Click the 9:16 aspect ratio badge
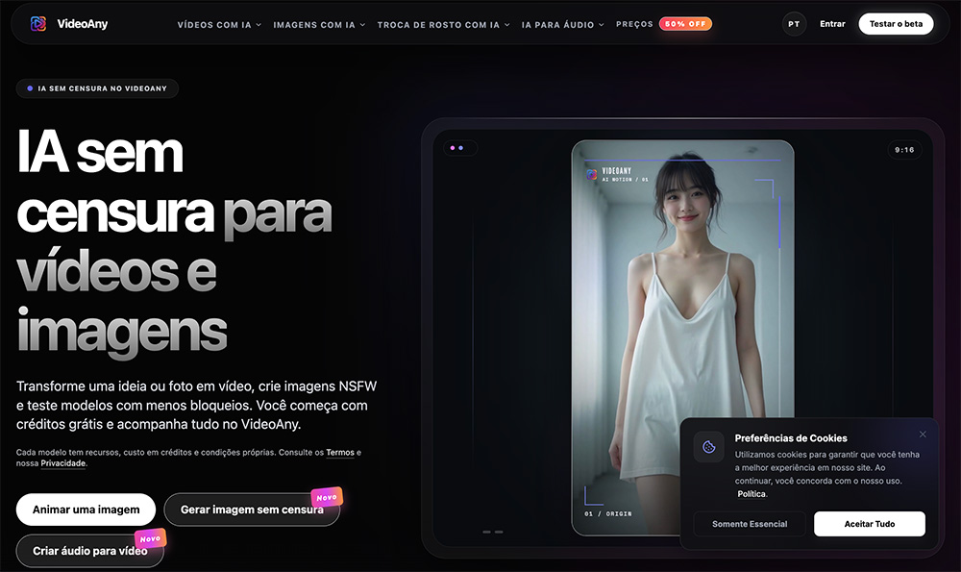961x572 pixels. 904,150
